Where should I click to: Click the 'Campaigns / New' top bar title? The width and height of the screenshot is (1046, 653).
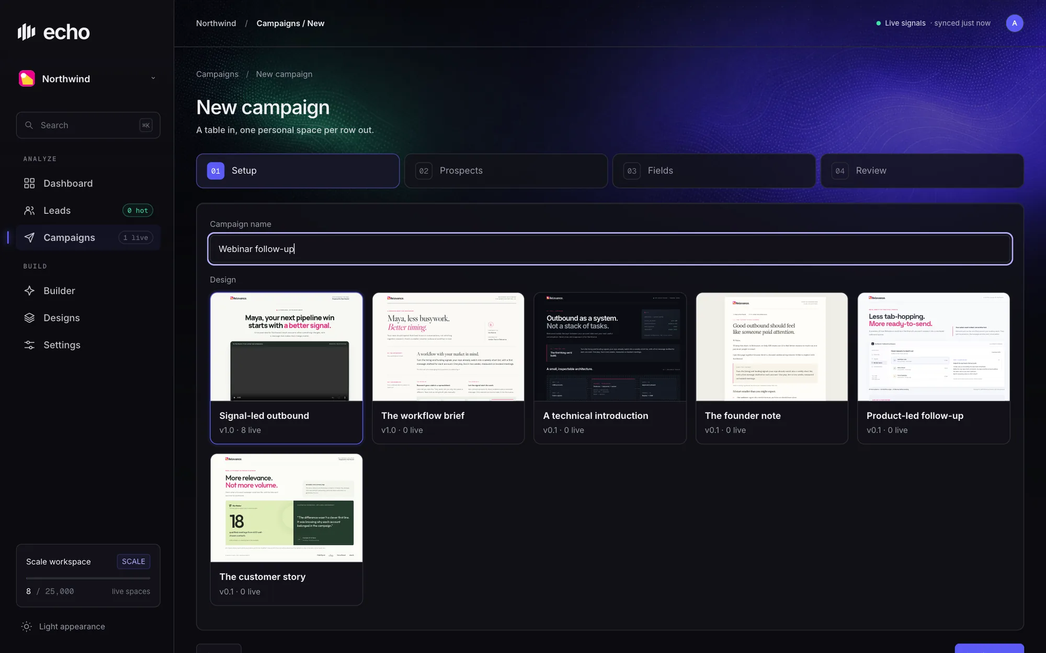[x=290, y=24]
